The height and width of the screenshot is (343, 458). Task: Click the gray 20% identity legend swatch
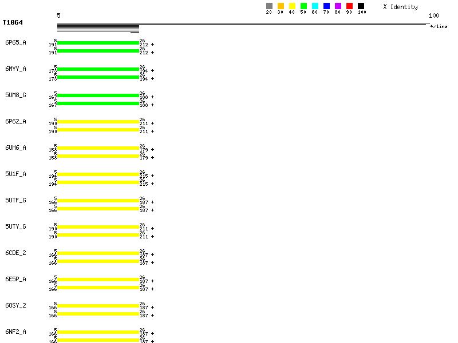click(269, 6)
